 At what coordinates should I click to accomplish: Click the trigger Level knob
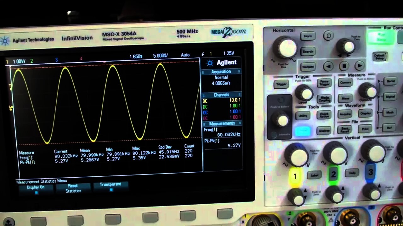(304, 93)
